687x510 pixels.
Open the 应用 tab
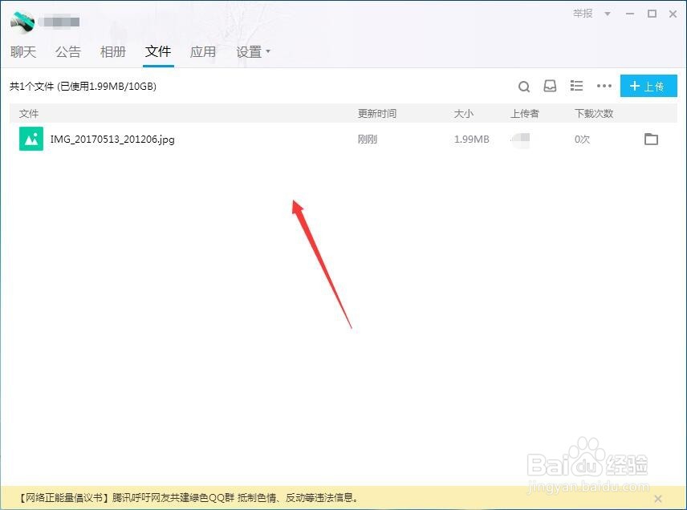point(203,51)
